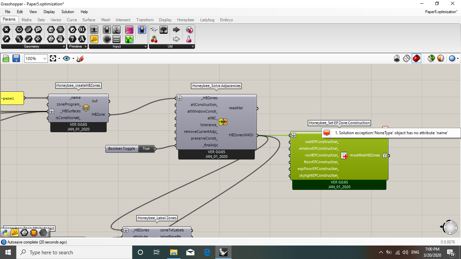Open the Solution menu
The height and width of the screenshot is (259, 461).
pyautogui.click(x=67, y=12)
